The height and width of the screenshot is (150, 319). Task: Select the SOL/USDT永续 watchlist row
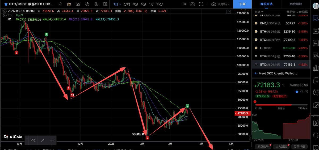point(281,16)
